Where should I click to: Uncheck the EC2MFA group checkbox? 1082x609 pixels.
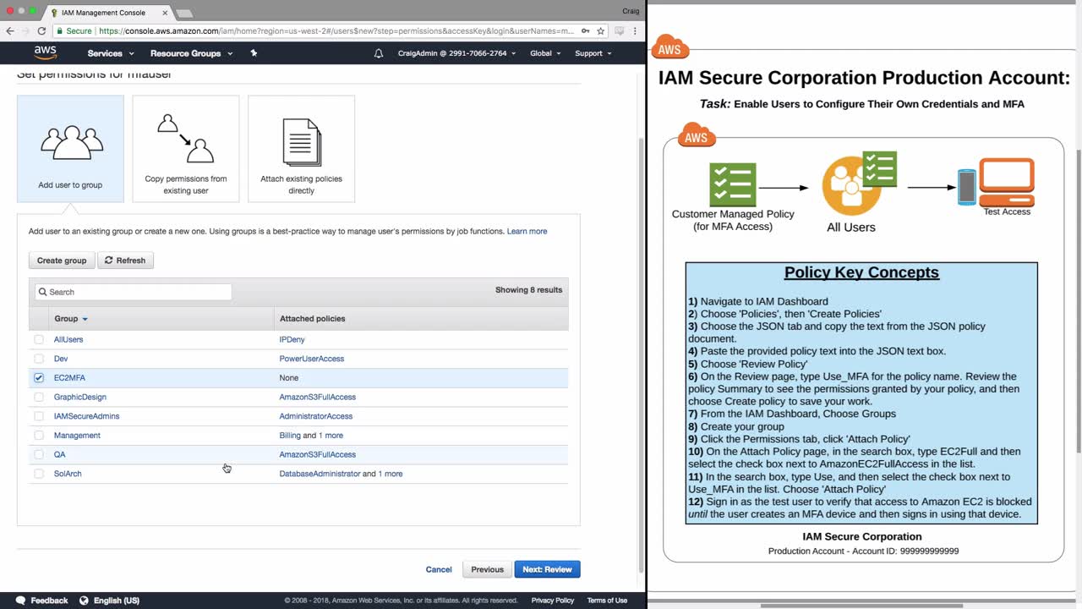[39, 378]
